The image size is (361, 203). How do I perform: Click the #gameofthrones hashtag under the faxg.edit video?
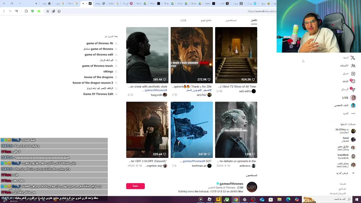[156, 91]
